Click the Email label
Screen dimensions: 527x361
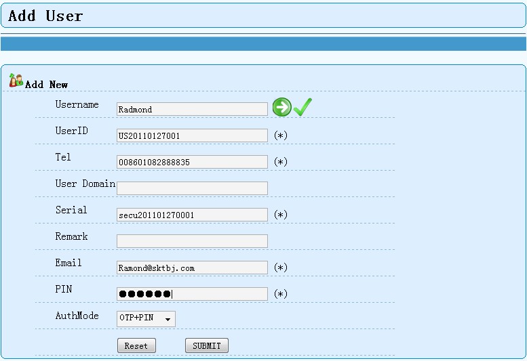click(x=69, y=263)
